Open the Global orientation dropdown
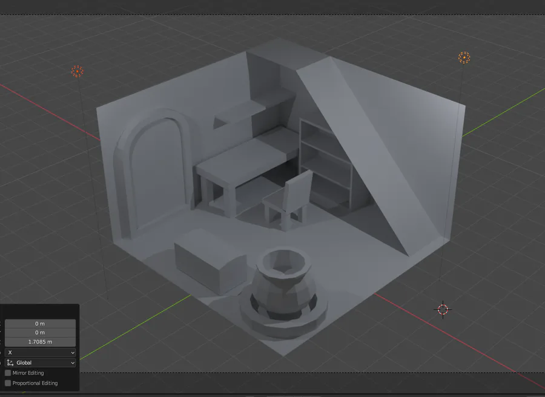The width and height of the screenshot is (545, 397). [41, 363]
